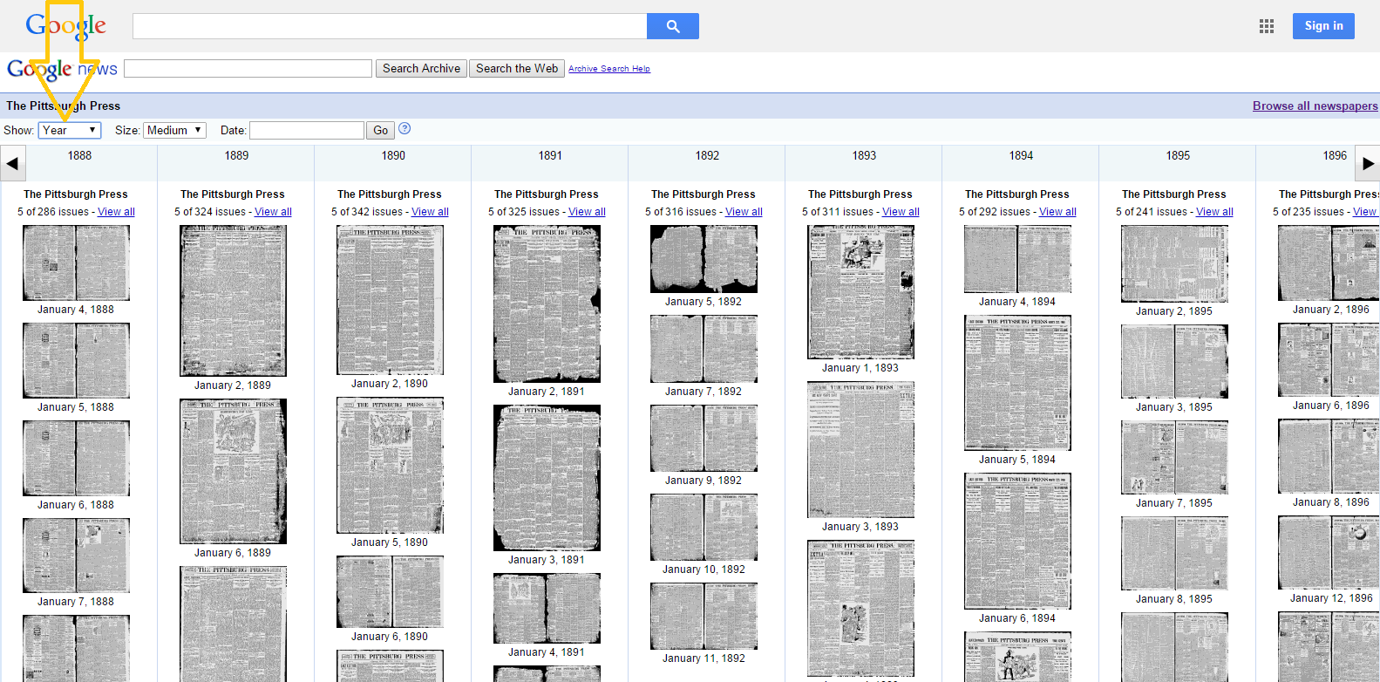Viewport: 1380px width, 682px height.
Task: Click the Google logo at top
Action: 65,26
